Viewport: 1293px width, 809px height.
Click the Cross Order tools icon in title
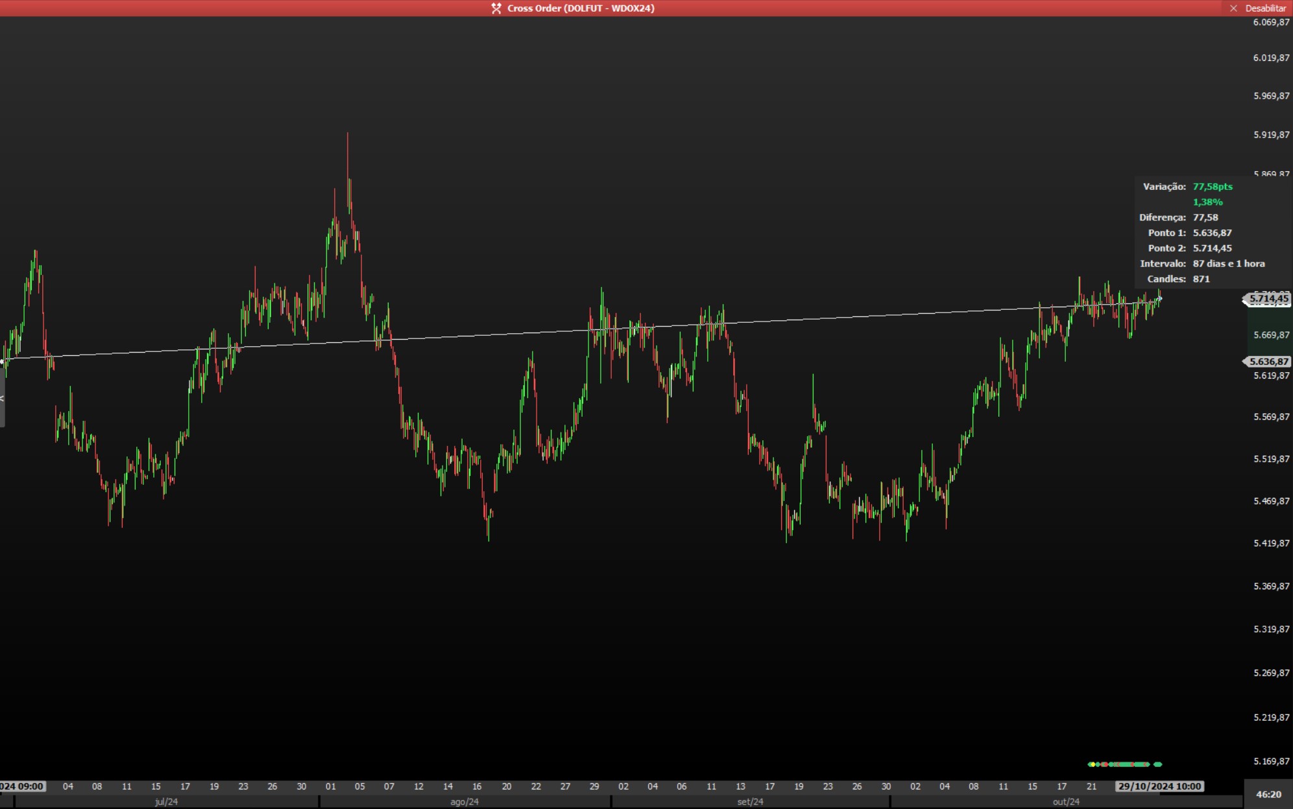point(496,8)
